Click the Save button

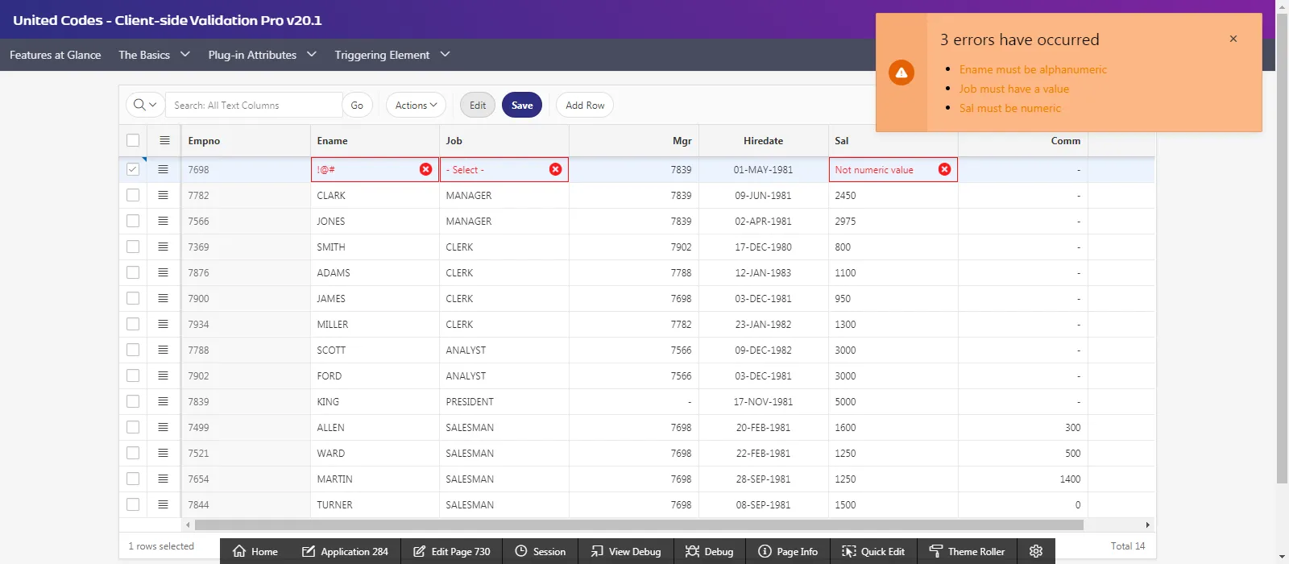pos(521,105)
